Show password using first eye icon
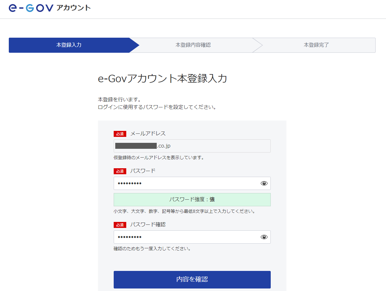This screenshot has width=386, height=291. coord(264,183)
